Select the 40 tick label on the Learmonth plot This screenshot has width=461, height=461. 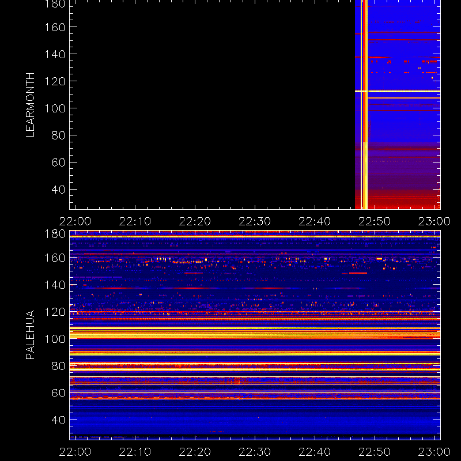(58, 190)
